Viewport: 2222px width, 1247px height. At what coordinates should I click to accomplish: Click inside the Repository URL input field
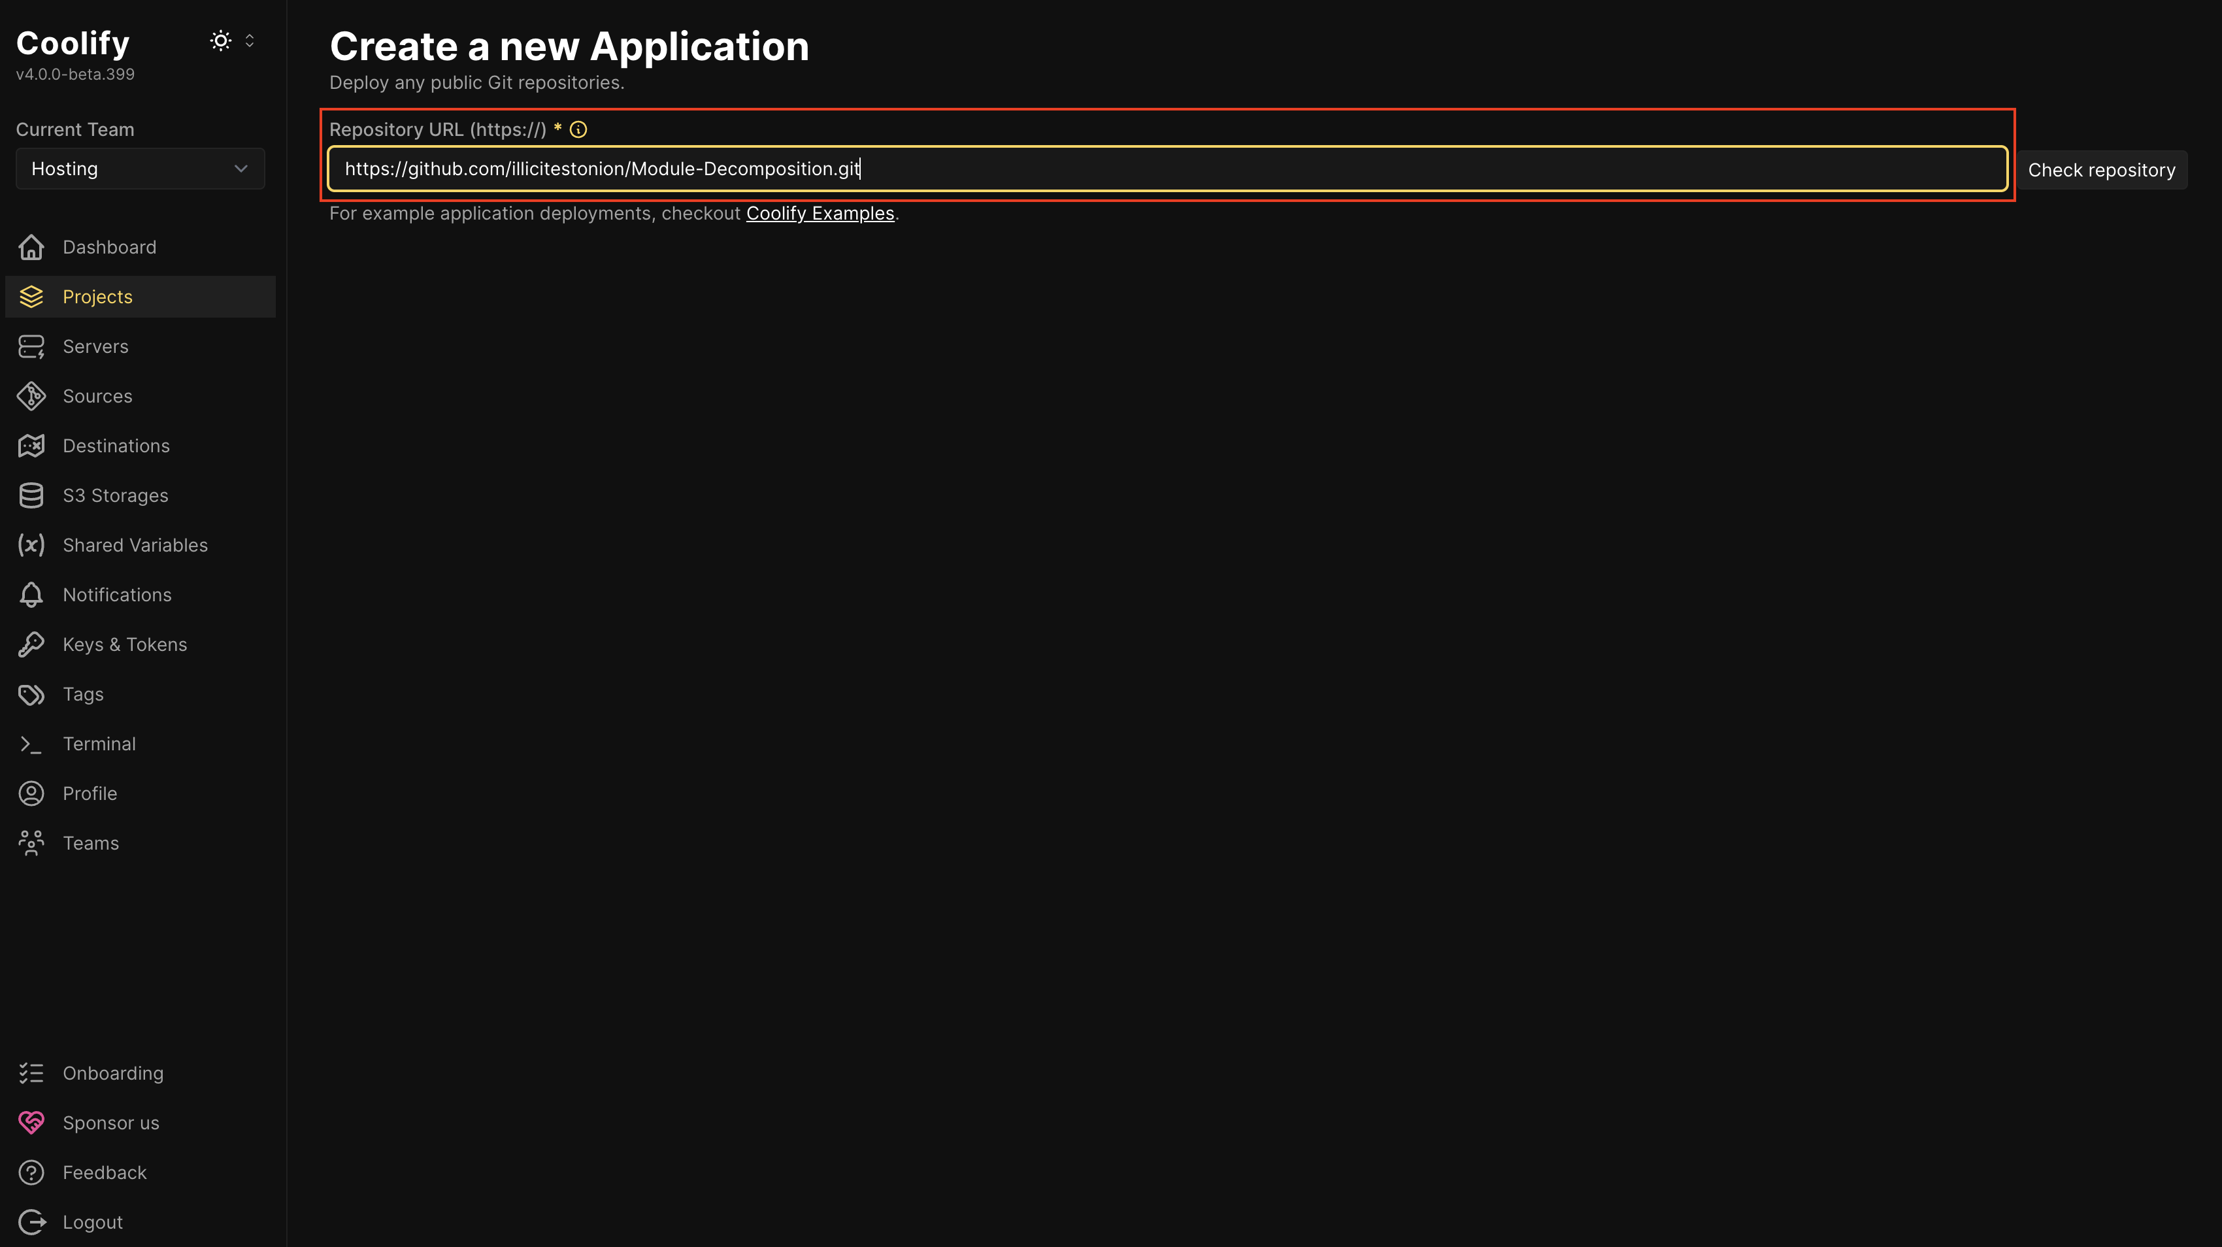(x=1165, y=168)
